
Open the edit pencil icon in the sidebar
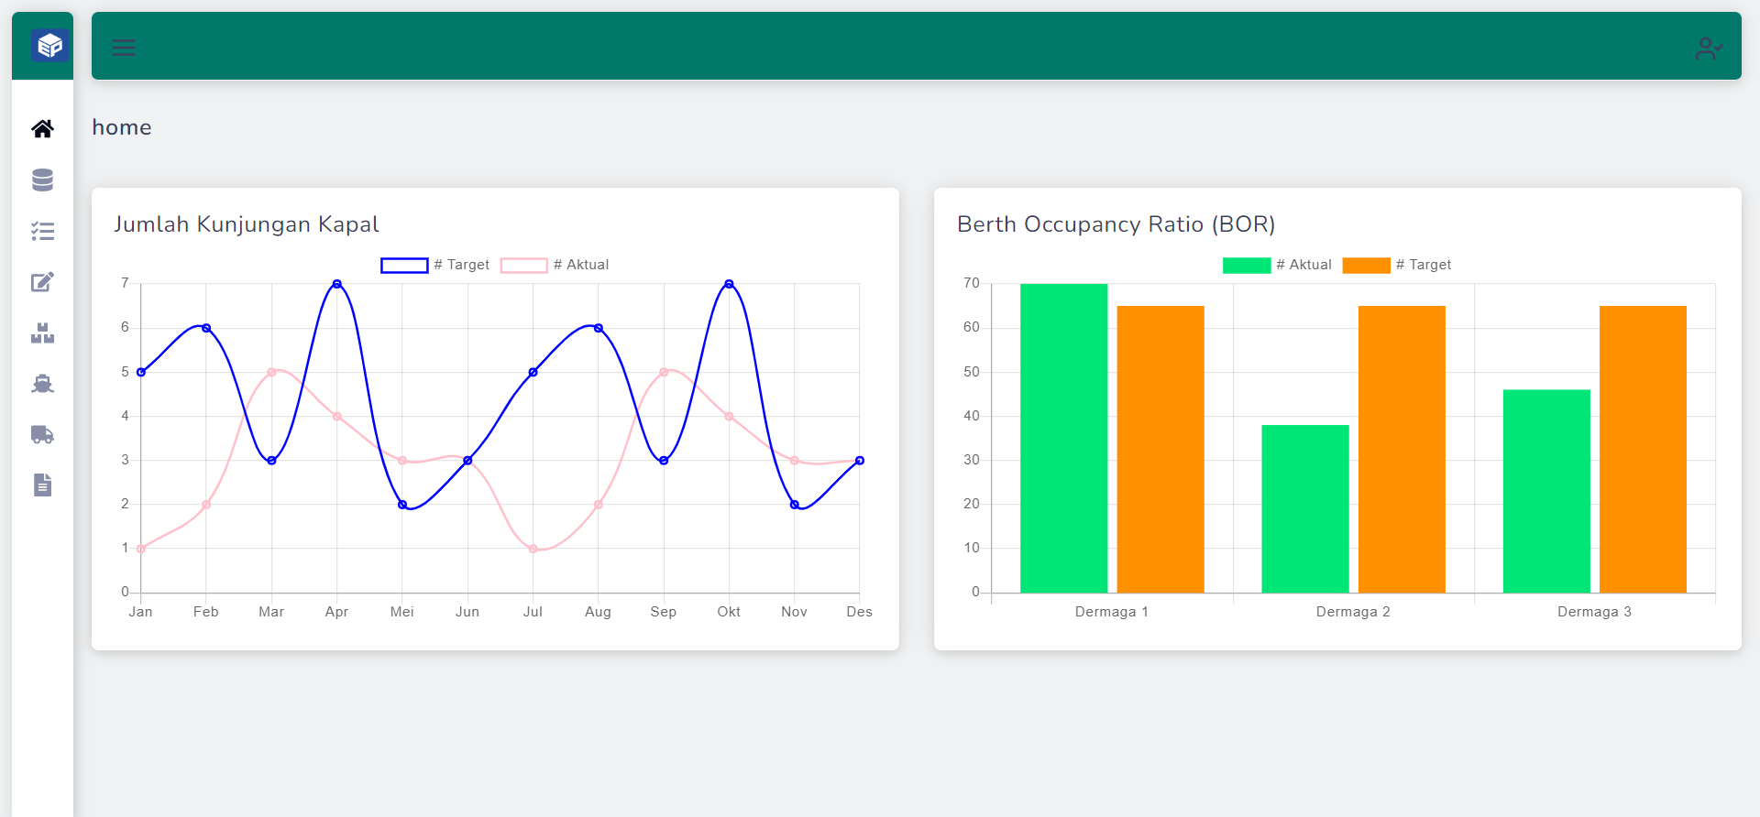[42, 282]
